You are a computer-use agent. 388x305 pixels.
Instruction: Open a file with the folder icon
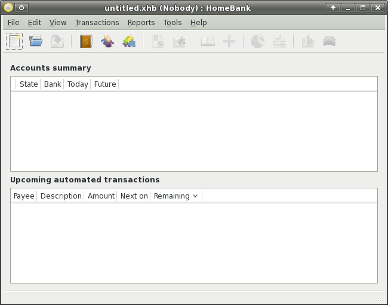click(36, 41)
